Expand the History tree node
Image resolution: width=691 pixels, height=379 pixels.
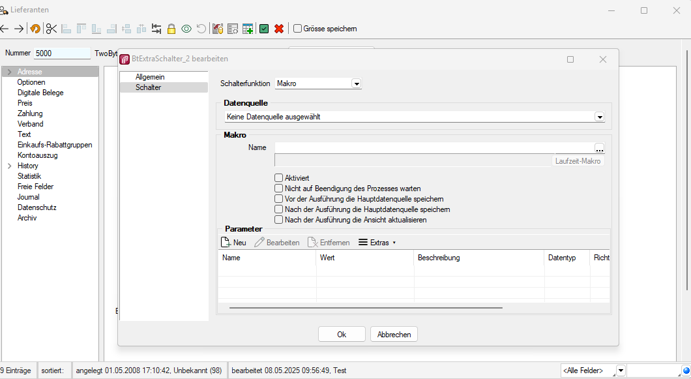click(x=9, y=166)
